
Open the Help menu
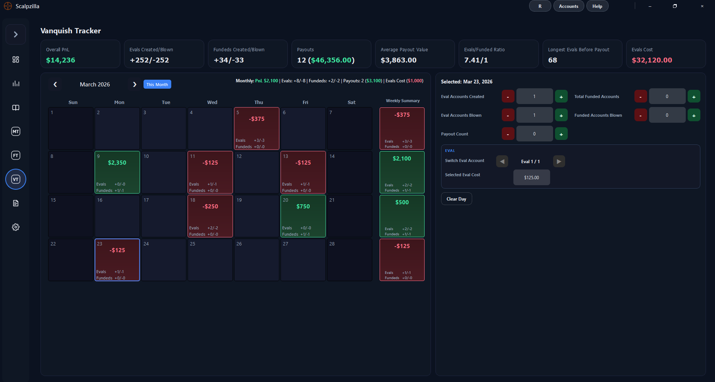click(x=597, y=6)
